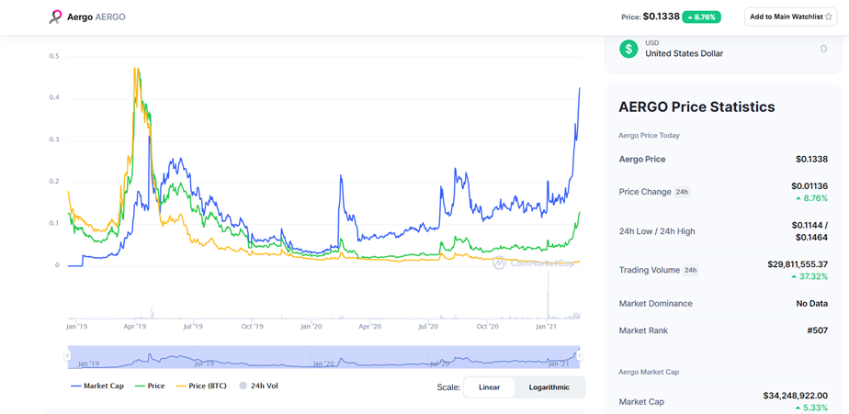Toggle Price (BTC) line in legend
Viewport: 849px width, 414px height.
click(x=199, y=386)
